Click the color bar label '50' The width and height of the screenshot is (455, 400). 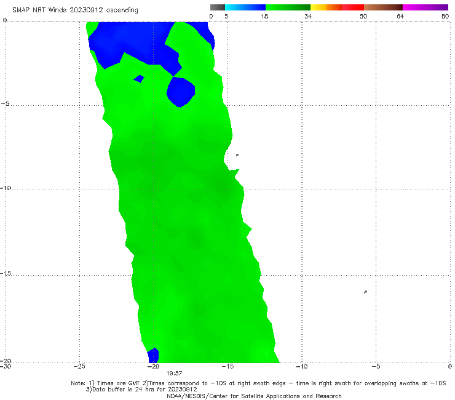point(363,16)
